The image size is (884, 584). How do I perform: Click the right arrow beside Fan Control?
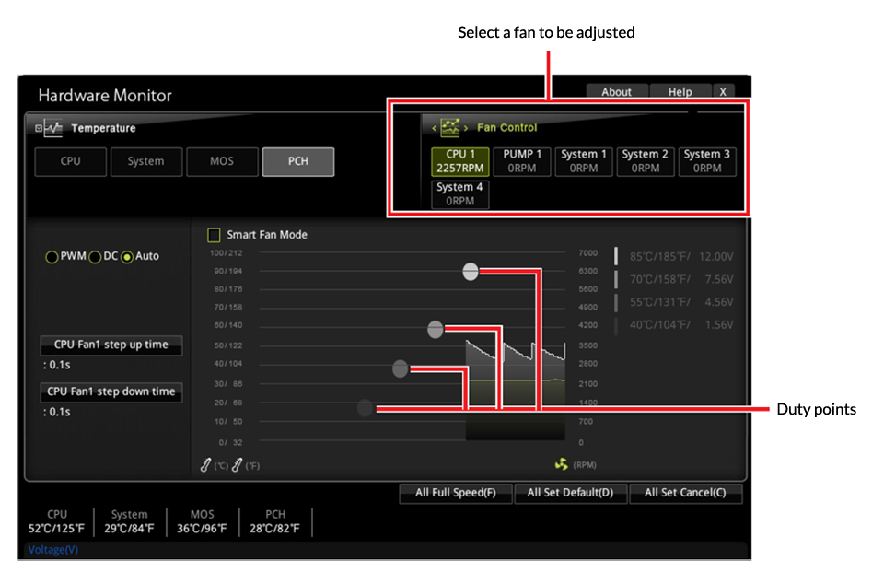click(466, 129)
